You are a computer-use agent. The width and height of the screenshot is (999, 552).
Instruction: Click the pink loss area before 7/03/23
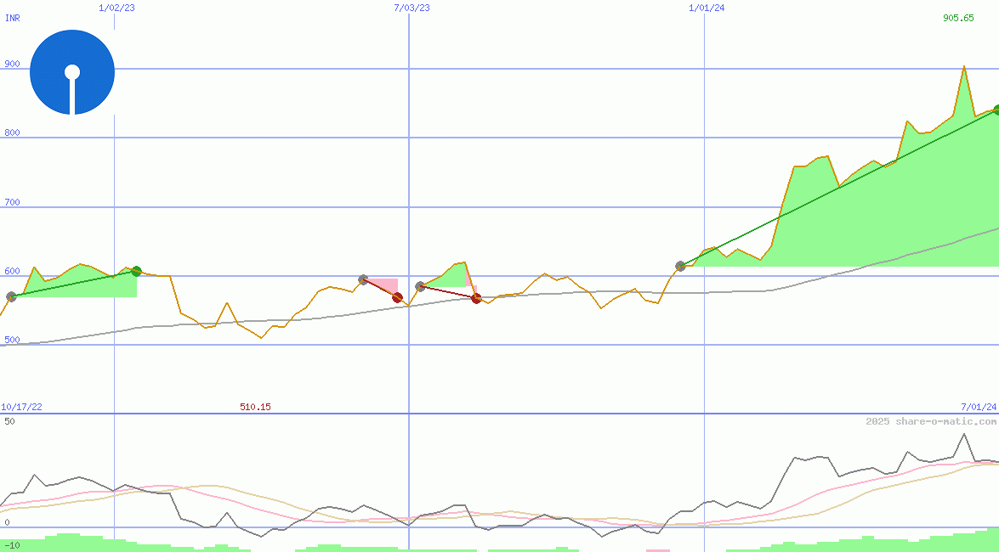[x=384, y=284]
